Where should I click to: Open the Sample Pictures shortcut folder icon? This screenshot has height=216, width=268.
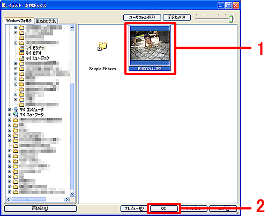[102, 46]
